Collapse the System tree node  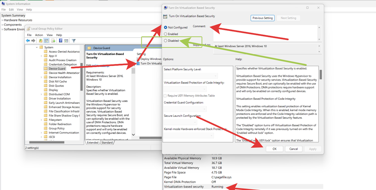(37, 47)
